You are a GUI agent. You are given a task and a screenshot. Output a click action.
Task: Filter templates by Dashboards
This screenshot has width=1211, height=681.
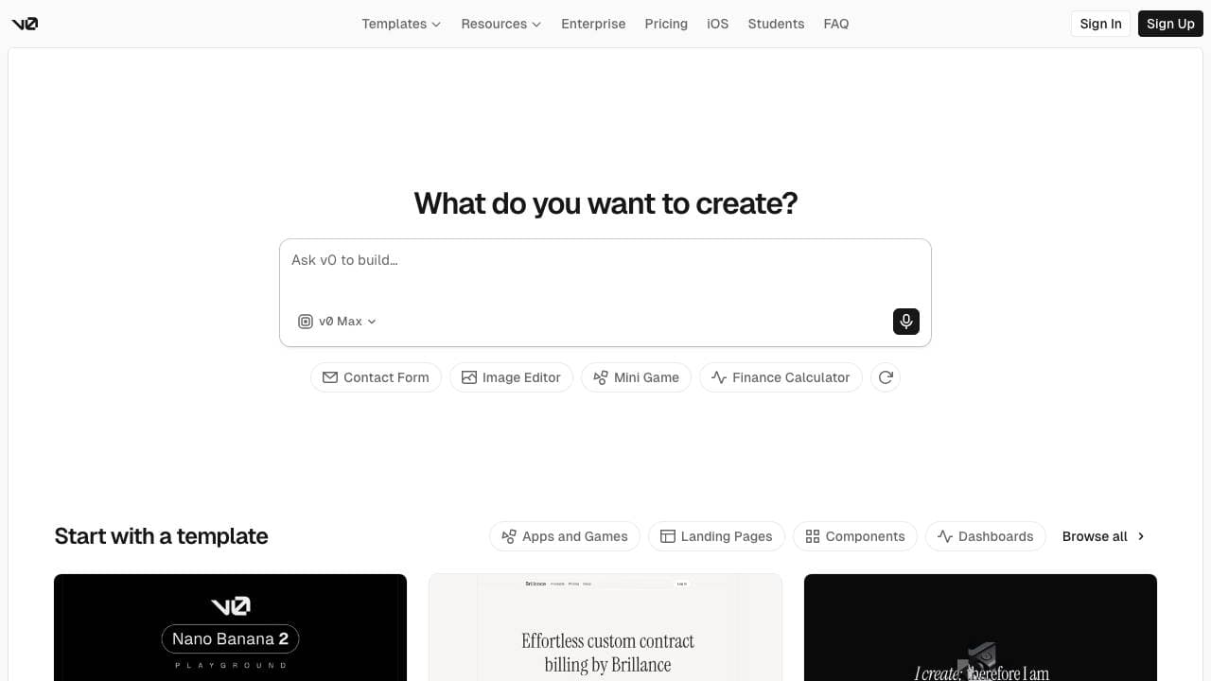[986, 536]
